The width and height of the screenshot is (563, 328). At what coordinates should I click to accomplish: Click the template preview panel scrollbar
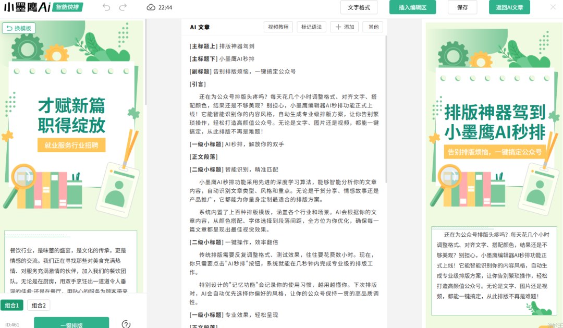click(145, 63)
